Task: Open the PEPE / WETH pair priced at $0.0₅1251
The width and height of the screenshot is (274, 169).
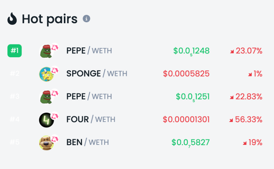Action: [x=89, y=96]
